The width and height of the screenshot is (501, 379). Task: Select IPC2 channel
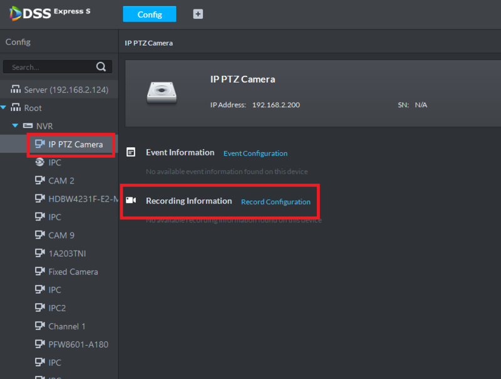[x=57, y=308]
